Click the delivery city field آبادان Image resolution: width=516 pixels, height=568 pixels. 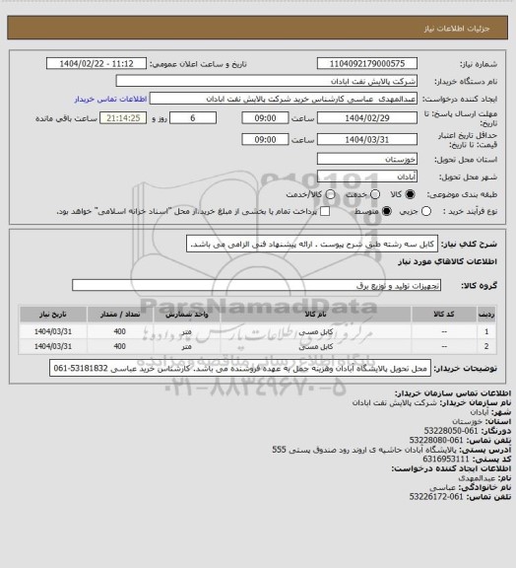(367, 177)
